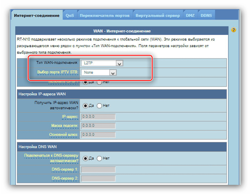The image size is (250, 194).
Task: Open the DDNS tab
Action: [x=206, y=16]
